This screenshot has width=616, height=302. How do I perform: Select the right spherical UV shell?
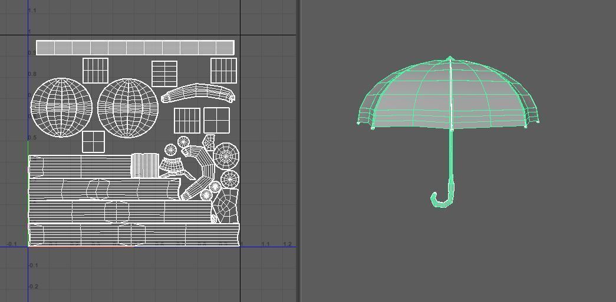128,108
